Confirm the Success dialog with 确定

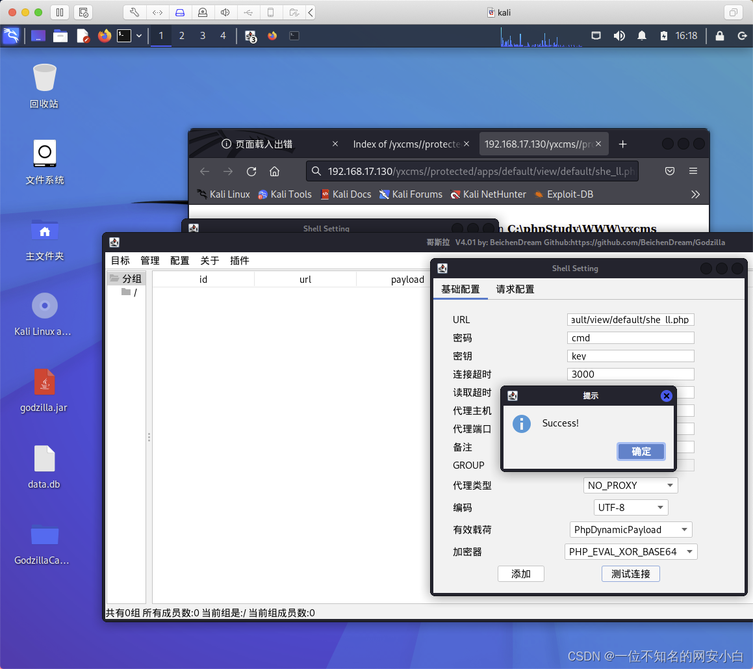point(641,451)
